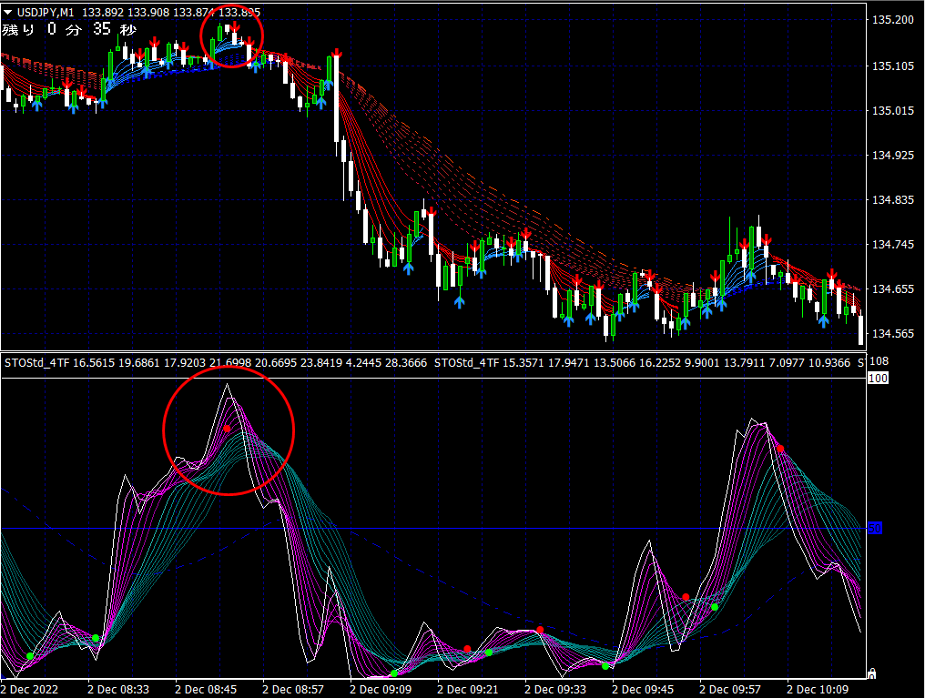Click the 2 Dec 2022 date label

[29, 689]
